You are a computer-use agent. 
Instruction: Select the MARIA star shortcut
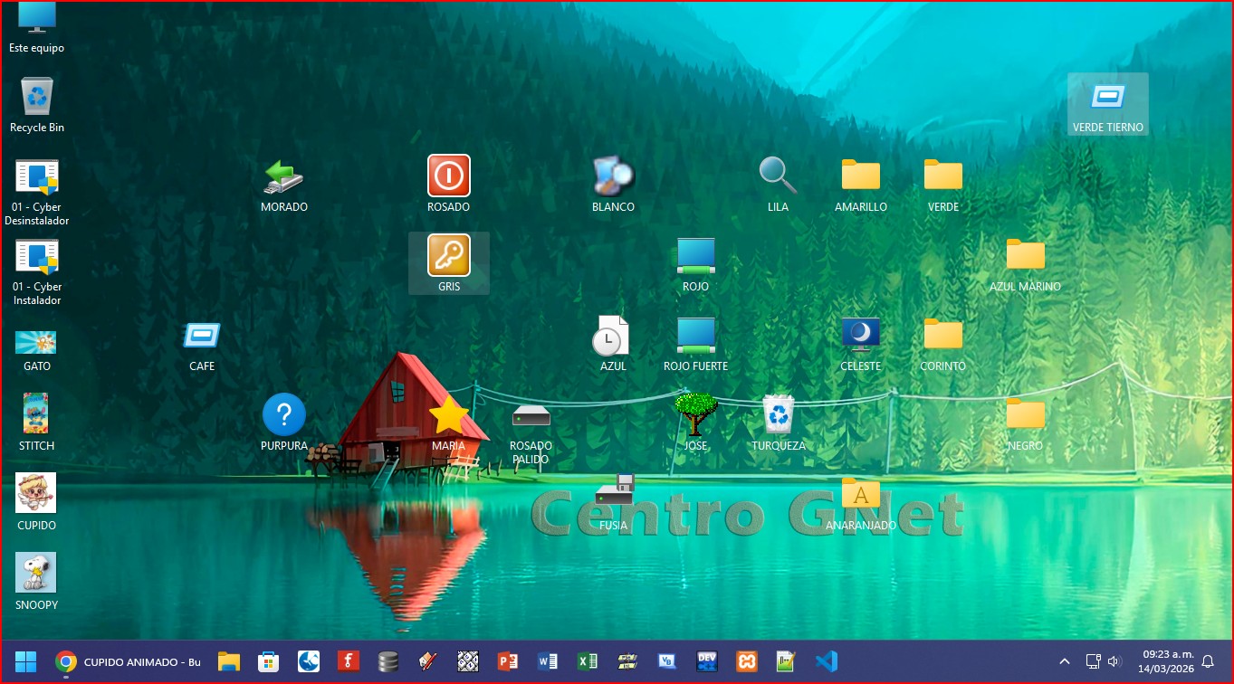(x=448, y=415)
